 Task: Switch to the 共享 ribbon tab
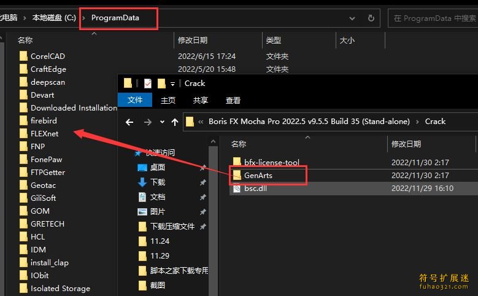[x=200, y=100]
